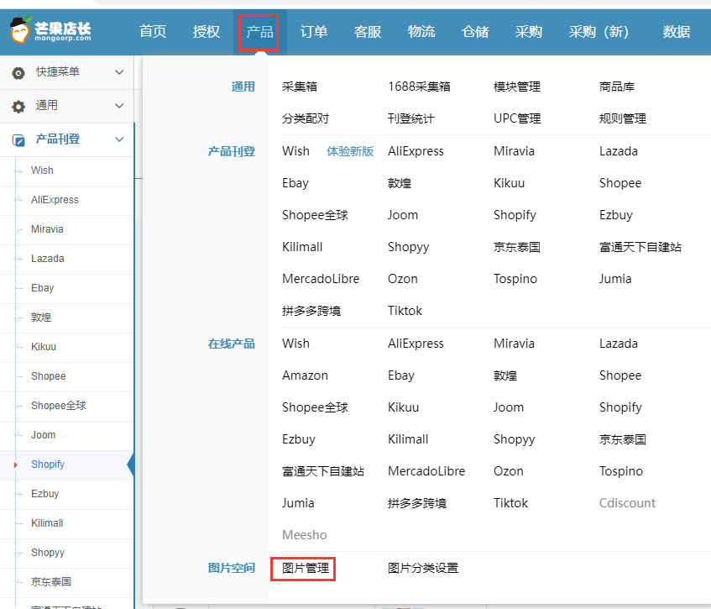Select 京东泰国 in the left sidebar
The width and height of the screenshot is (711, 609).
(x=50, y=582)
